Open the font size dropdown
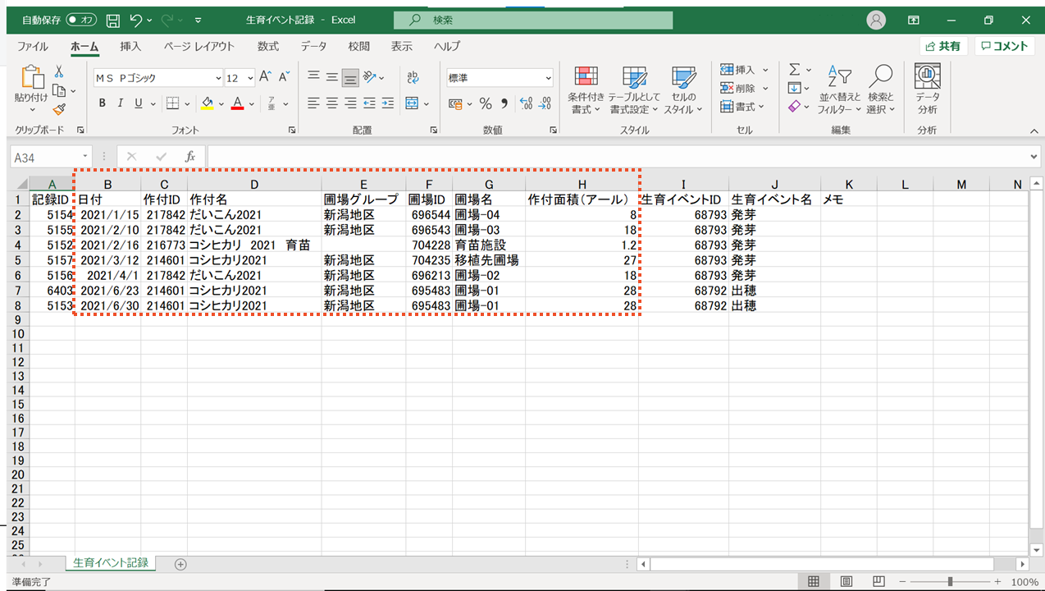The width and height of the screenshot is (1045, 591). pyautogui.click(x=250, y=78)
